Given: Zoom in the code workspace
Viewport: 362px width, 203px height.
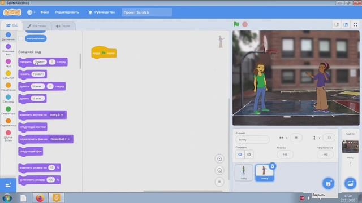Looking at the screenshot, I should click(x=219, y=159).
